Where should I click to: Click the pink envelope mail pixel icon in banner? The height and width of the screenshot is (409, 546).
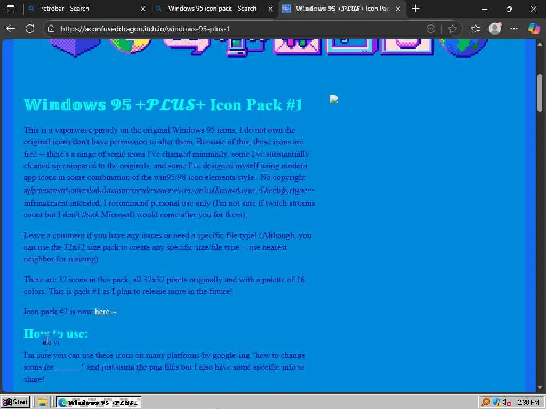pos(296,47)
